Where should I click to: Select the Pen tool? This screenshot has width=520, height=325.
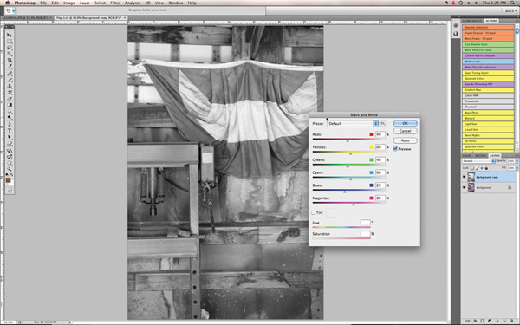coord(10,125)
